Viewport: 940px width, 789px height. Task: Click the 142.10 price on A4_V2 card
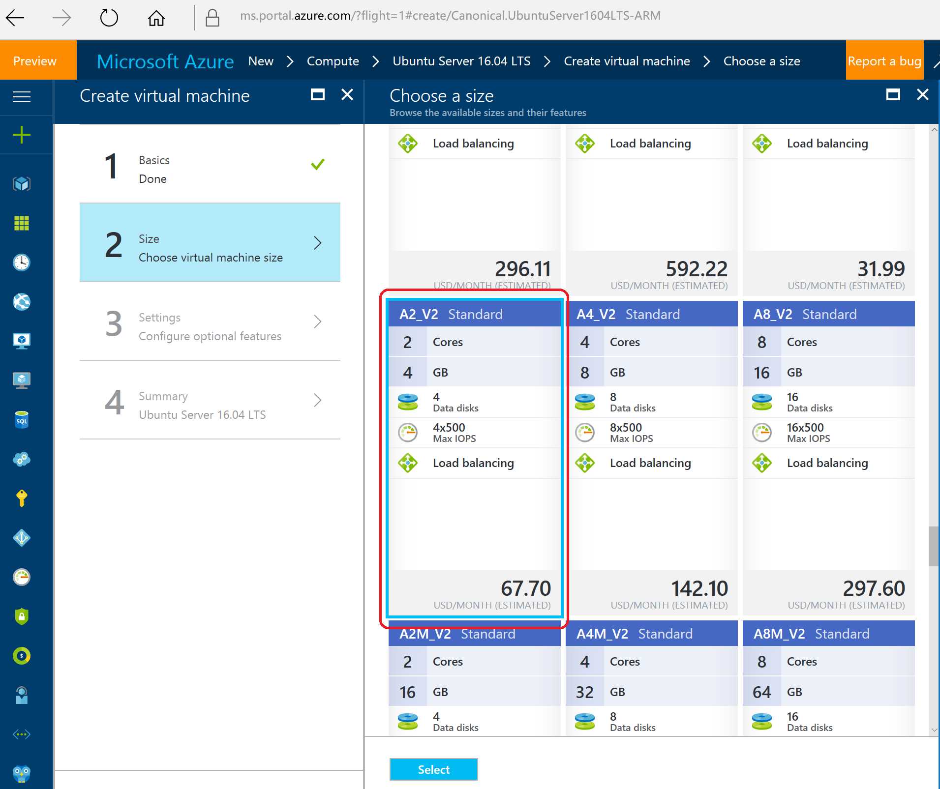(x=699, y=588)
